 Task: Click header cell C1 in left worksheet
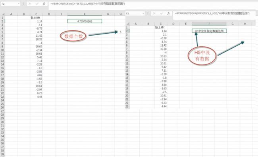point(37,18)
